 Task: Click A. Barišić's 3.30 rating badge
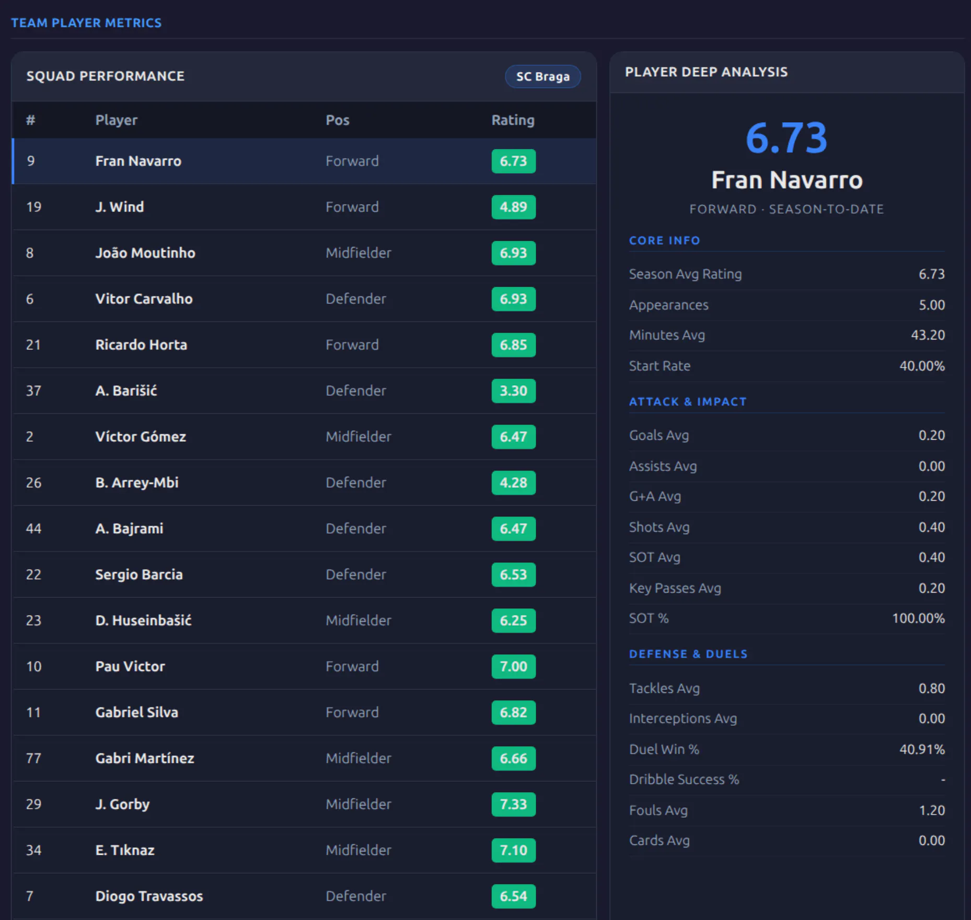[x=513, y=391]
